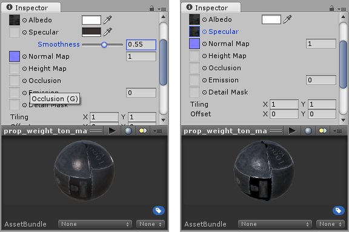The height and width of the screenshot is (232, 349).
Task: Open right preview panel options menu
Action: click(337, 131)
